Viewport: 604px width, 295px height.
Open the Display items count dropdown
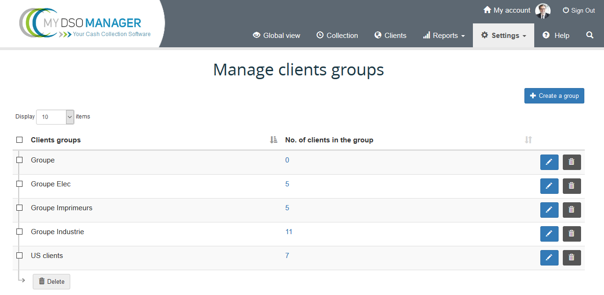[x=55, y=117]
